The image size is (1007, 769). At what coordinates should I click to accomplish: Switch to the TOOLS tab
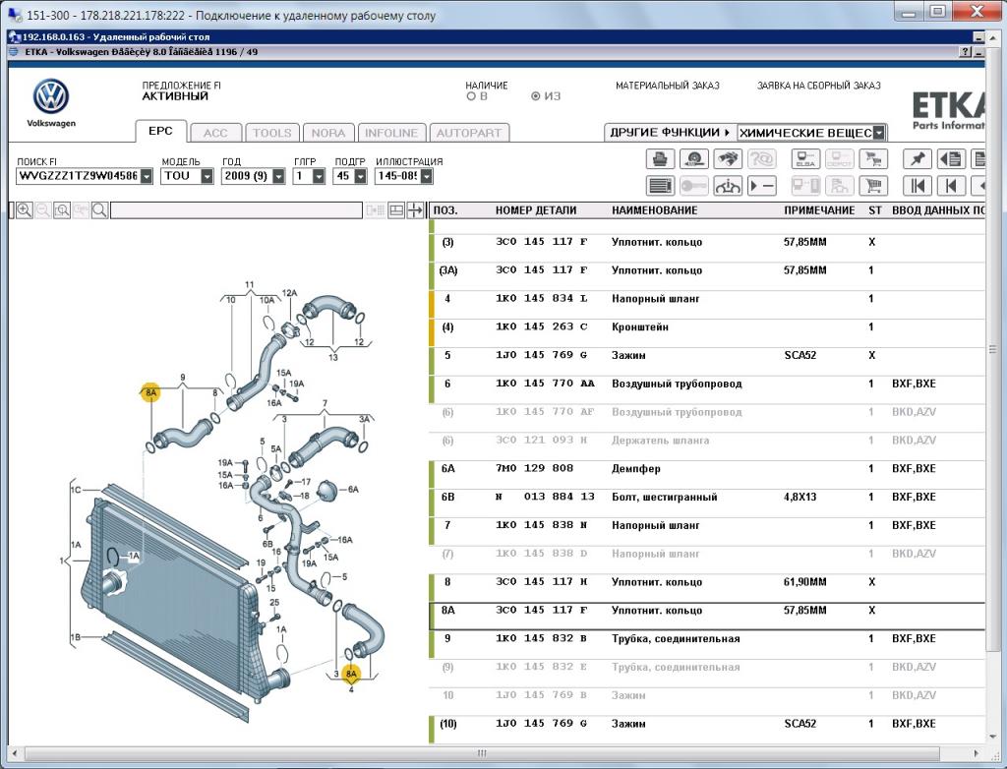click(271, 133)
